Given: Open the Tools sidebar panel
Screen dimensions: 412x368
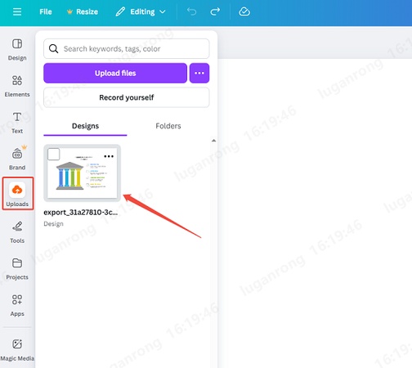Looking at the screenshot, I should (x=17, y=232).
